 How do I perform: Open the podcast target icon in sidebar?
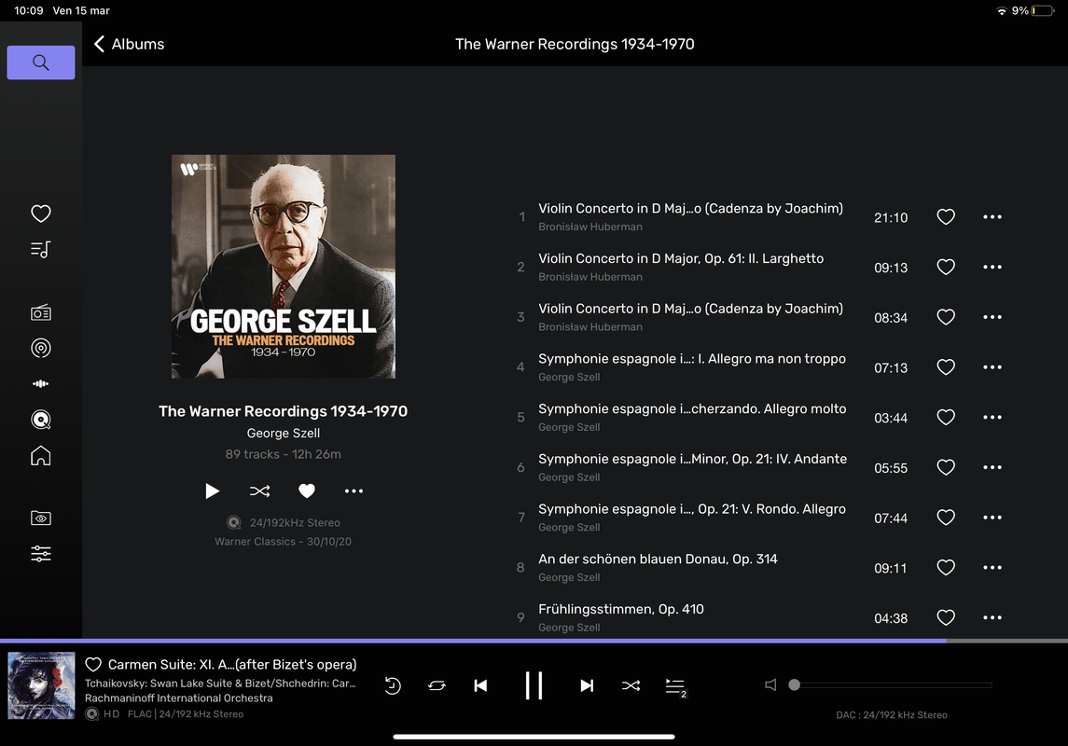coord(41,349)
